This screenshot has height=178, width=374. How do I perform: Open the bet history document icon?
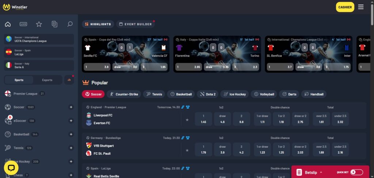(54, 24)
